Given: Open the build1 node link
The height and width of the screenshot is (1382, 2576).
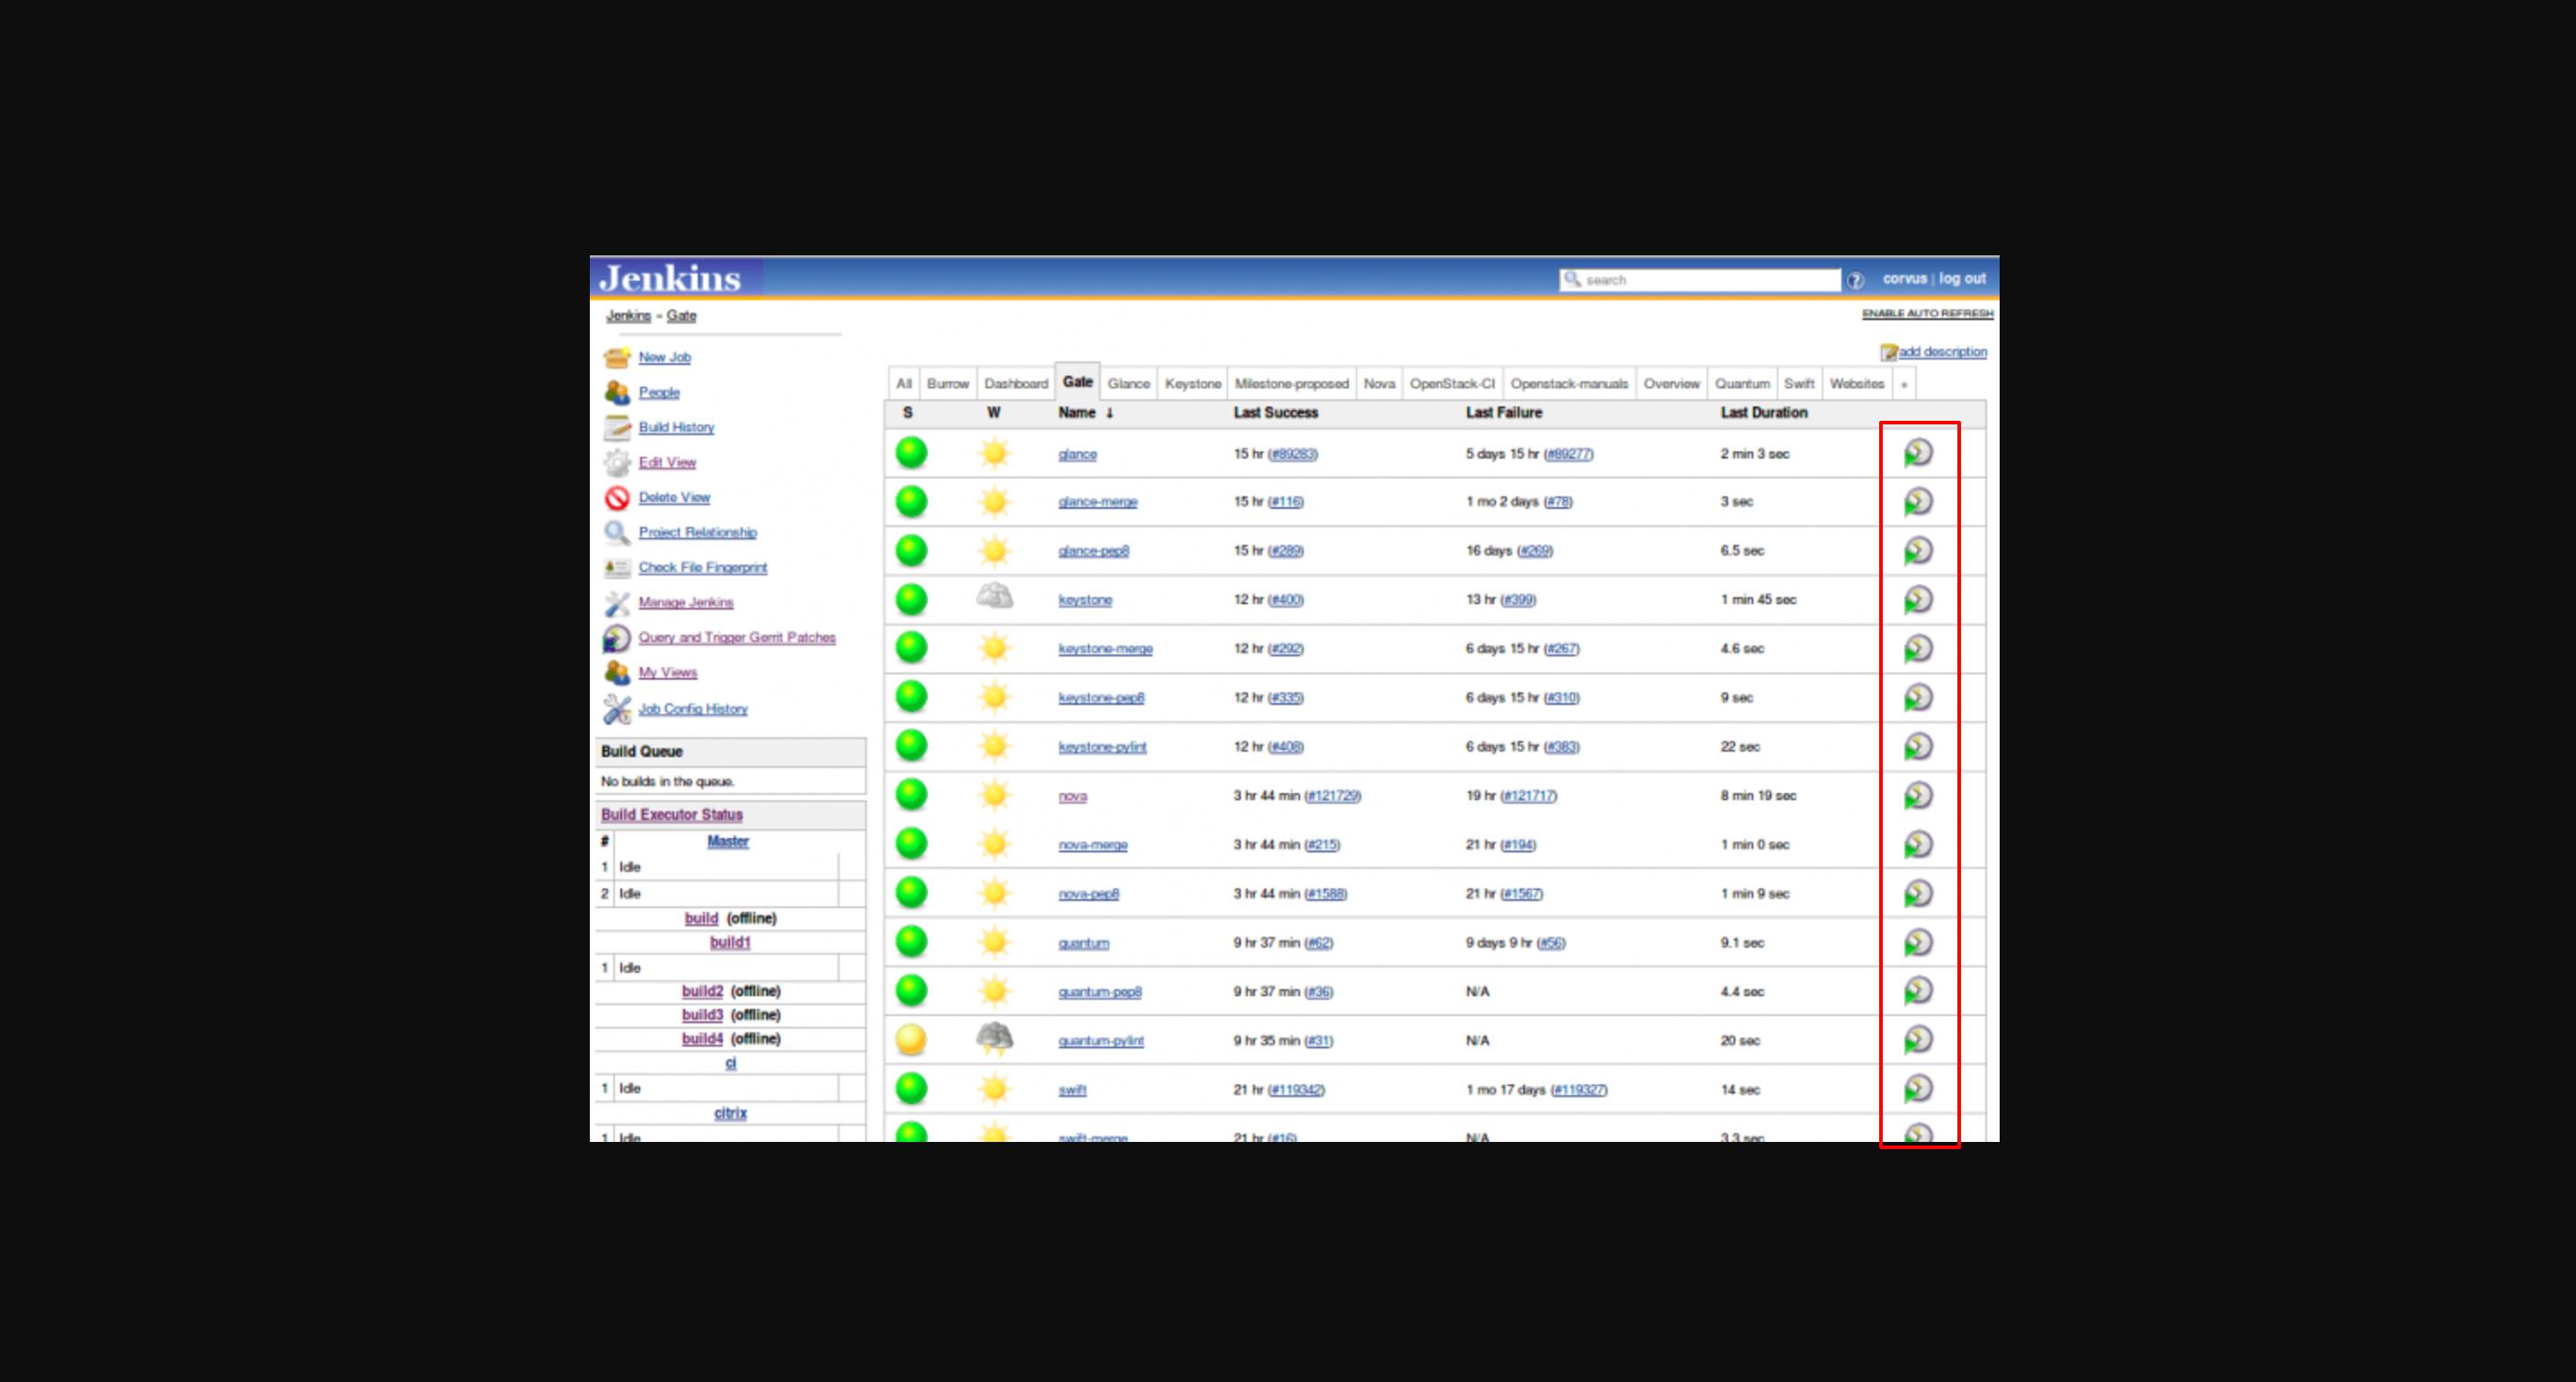Looking at the screenshot, I should [730, 942].
